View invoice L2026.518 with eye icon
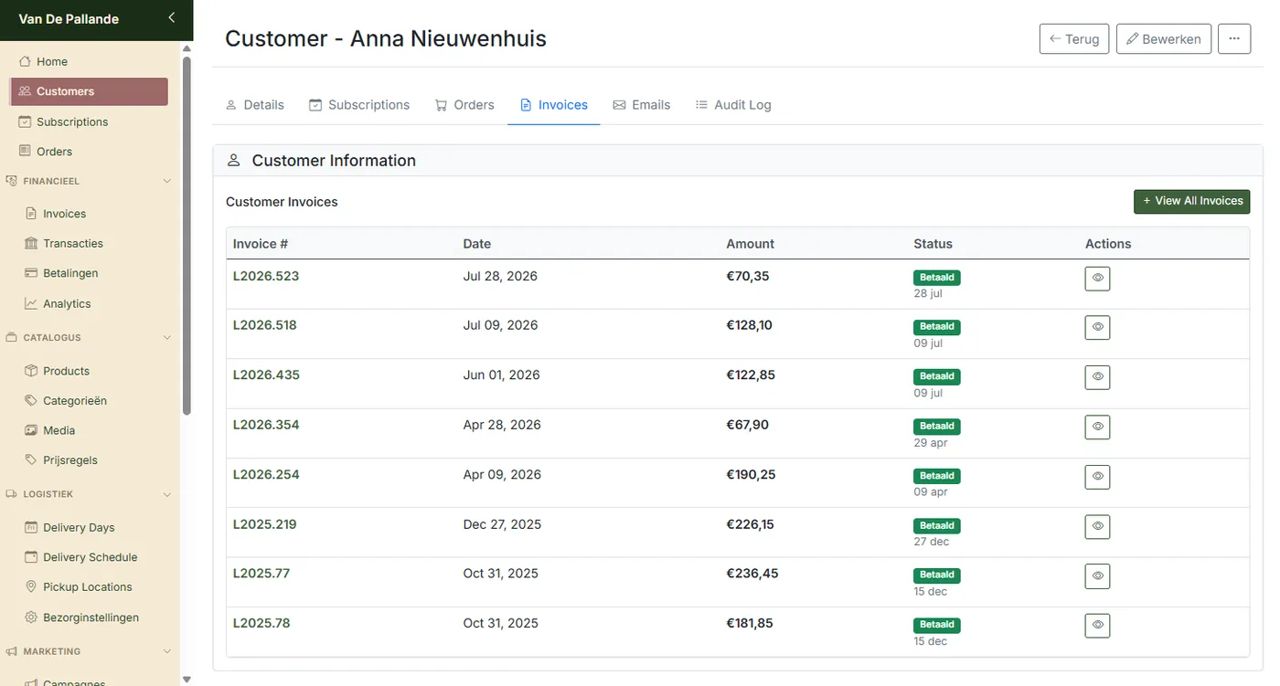1280x686 pixels. 1097,327
